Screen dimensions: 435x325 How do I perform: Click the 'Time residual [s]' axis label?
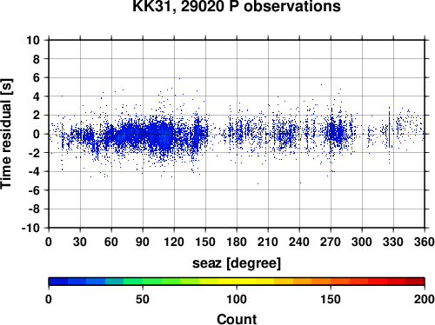click(6, 134)
